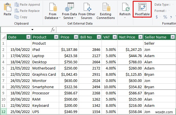Select row 1 header
The width and height of the screenshot is (176, 115).
pyautogui.click(x=4, y=43)
